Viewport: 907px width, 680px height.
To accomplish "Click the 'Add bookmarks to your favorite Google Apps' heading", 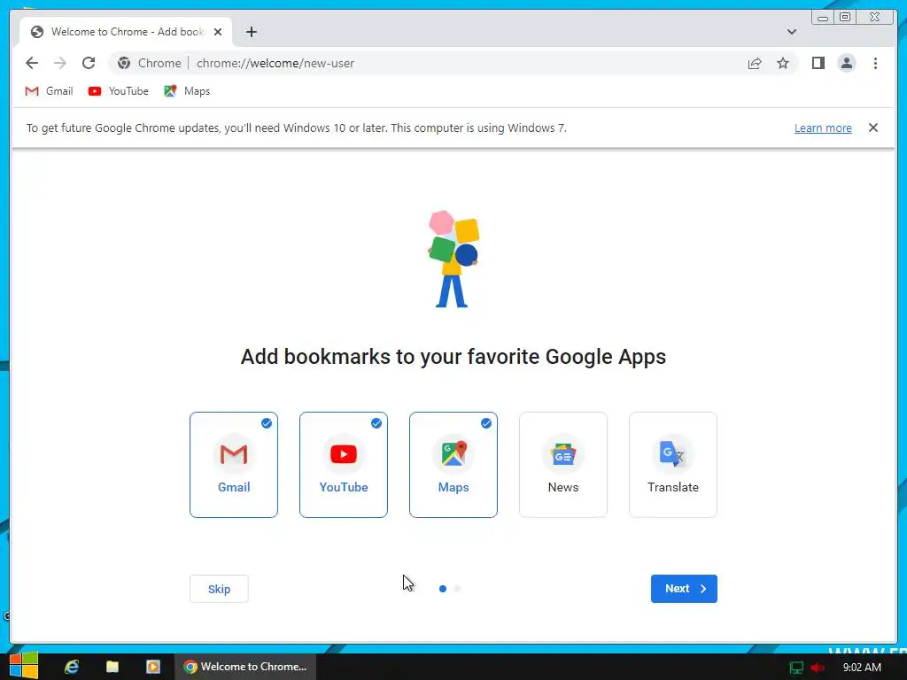I will pos(453,357).
